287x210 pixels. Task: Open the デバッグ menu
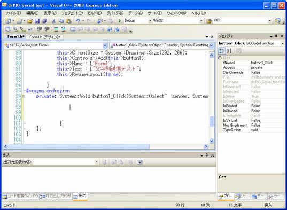(115, 13)
